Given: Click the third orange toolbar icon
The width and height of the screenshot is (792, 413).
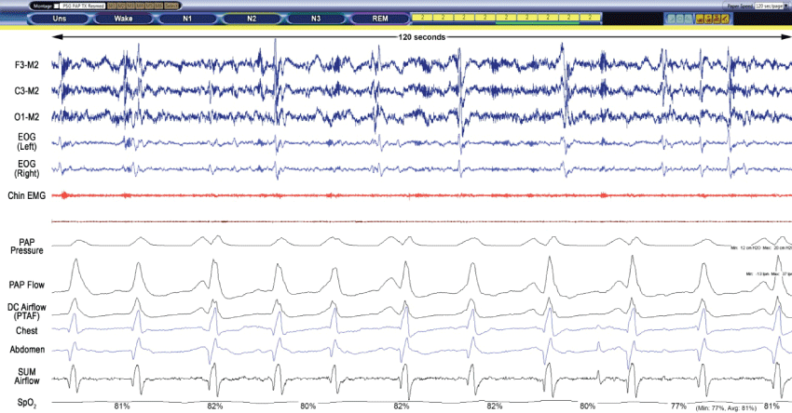Looking at the screenshot, I should [716, 19].
